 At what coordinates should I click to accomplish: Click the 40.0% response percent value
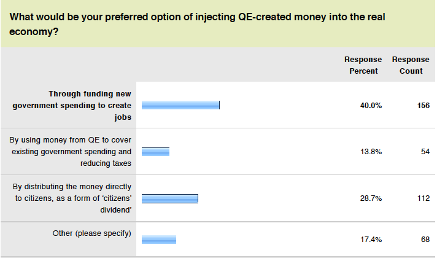(x=371, y=106)
